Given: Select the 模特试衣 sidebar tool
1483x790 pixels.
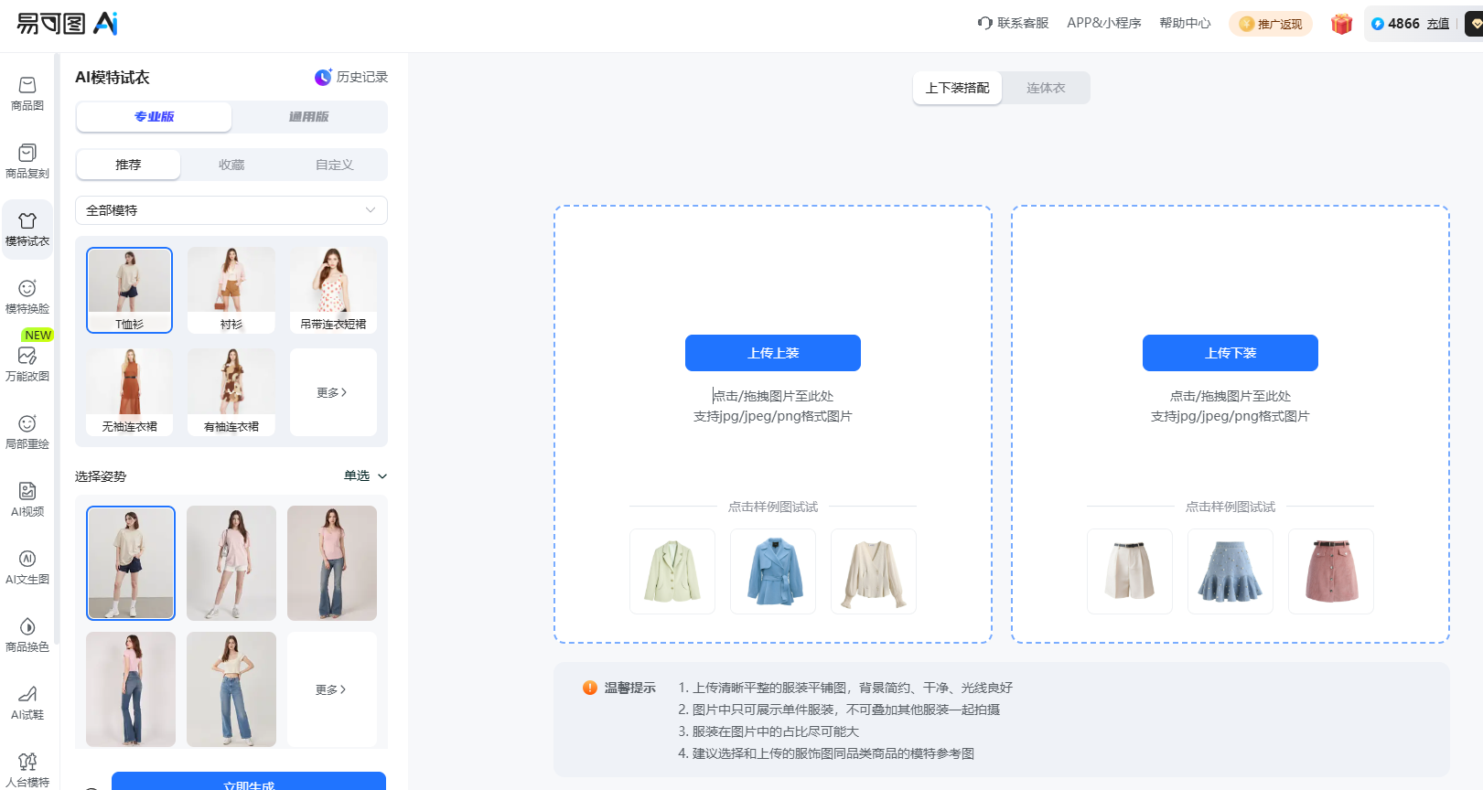Looking at the screenshot, I should [x=27, y=230].
